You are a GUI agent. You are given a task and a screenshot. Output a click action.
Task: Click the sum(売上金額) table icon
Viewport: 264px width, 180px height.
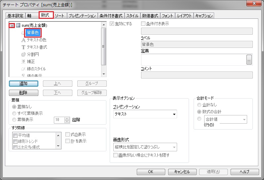18,25
